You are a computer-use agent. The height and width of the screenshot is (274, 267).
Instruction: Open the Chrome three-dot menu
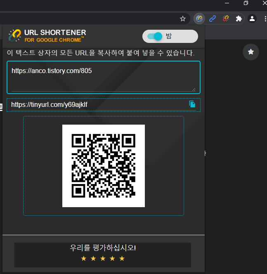[x=265, y=19]
